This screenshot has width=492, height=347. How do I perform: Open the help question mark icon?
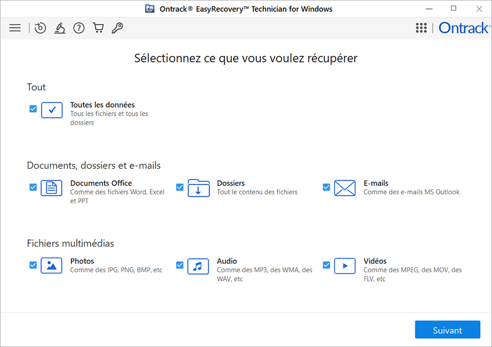[x=79, y=28]
